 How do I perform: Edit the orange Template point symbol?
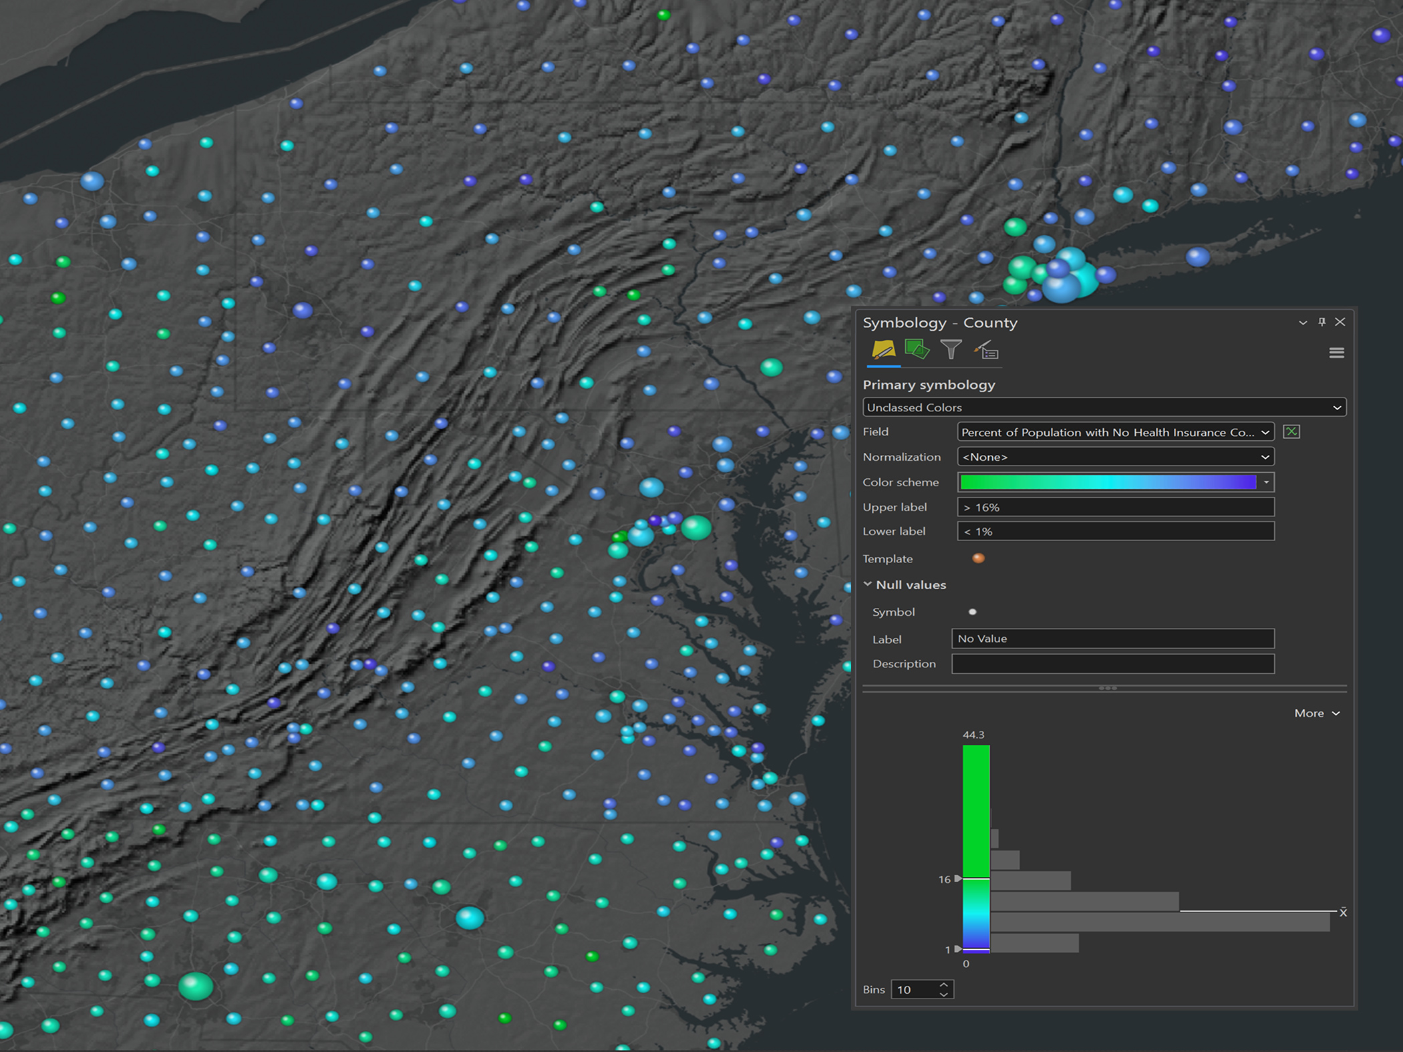coord(978,558)
